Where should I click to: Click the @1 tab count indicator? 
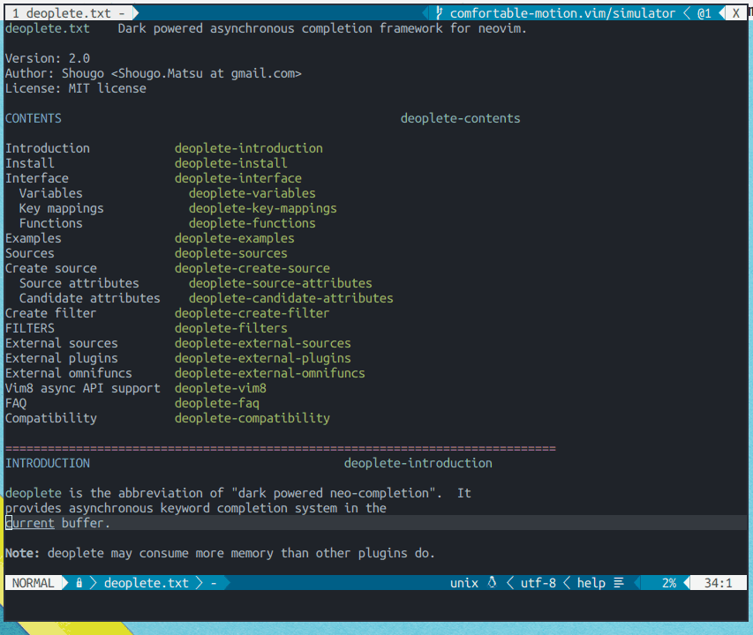click(x=704, y=13)
